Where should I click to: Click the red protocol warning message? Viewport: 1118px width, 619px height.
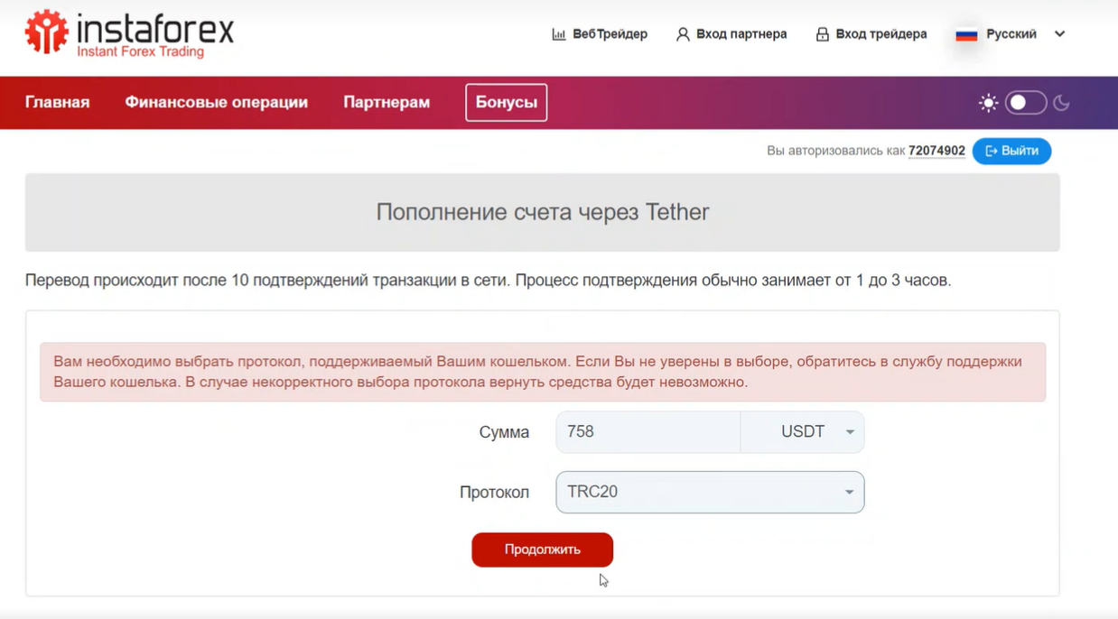tap(543, 372)
